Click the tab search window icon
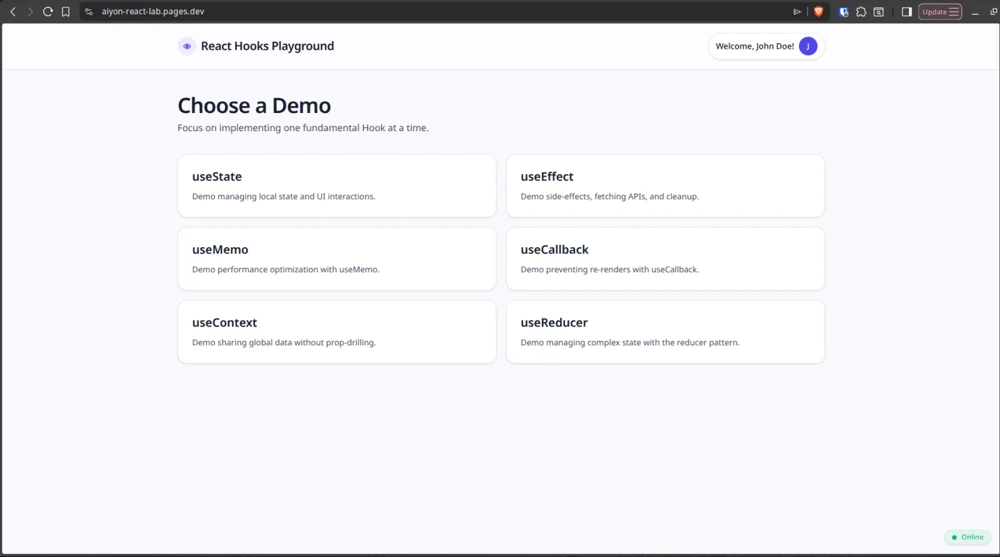This screenshot has height=557, width=1000. (879, 12)
